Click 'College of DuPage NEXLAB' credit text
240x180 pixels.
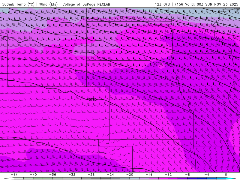[86, 4]
